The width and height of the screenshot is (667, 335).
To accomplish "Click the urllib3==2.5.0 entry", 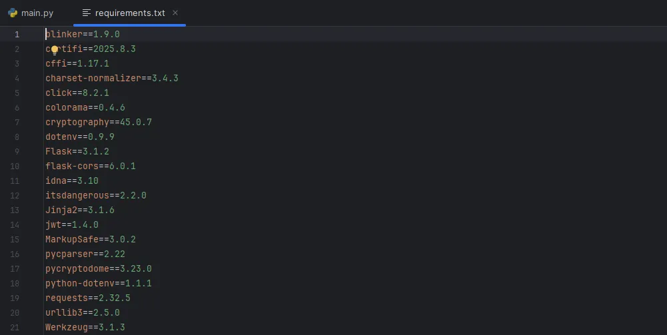I will (82, 313).
